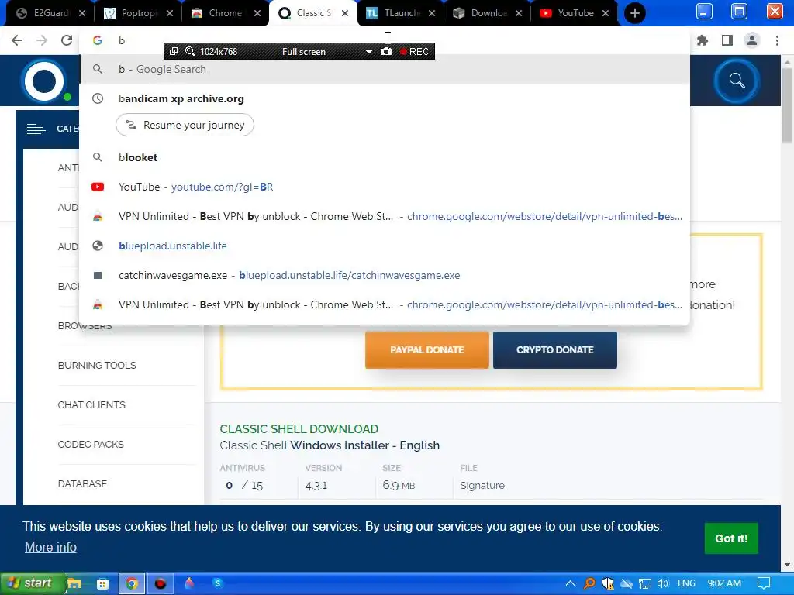Reload the current page
794x595 pixels.
[x=67, y=40]
